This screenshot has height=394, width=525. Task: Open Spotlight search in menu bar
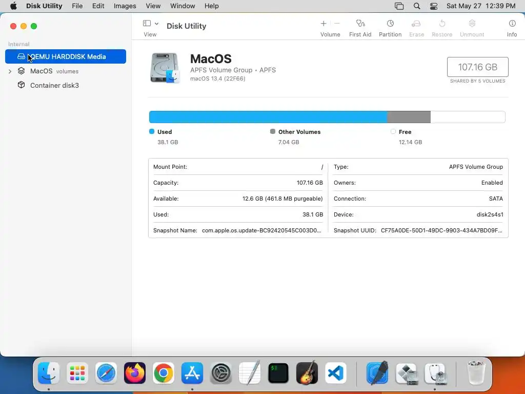point(417,6)
